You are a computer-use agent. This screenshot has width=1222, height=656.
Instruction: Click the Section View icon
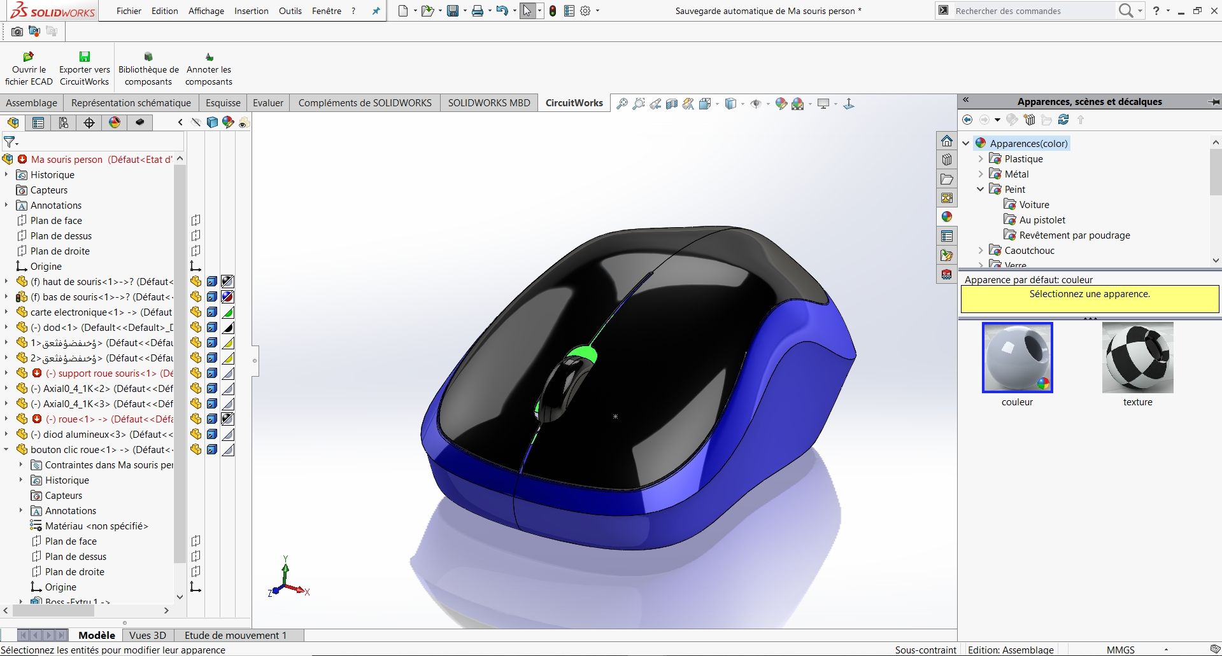pyautogui.click(x=672, y=104)
